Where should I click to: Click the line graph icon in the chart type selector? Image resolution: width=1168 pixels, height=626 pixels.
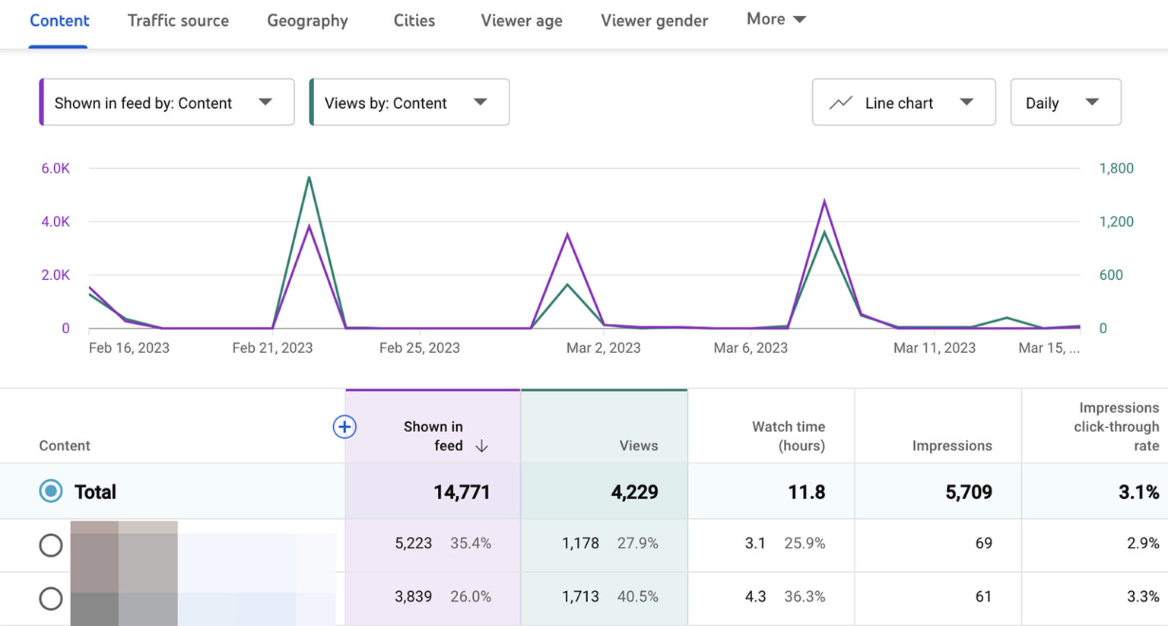click(841, 102)
